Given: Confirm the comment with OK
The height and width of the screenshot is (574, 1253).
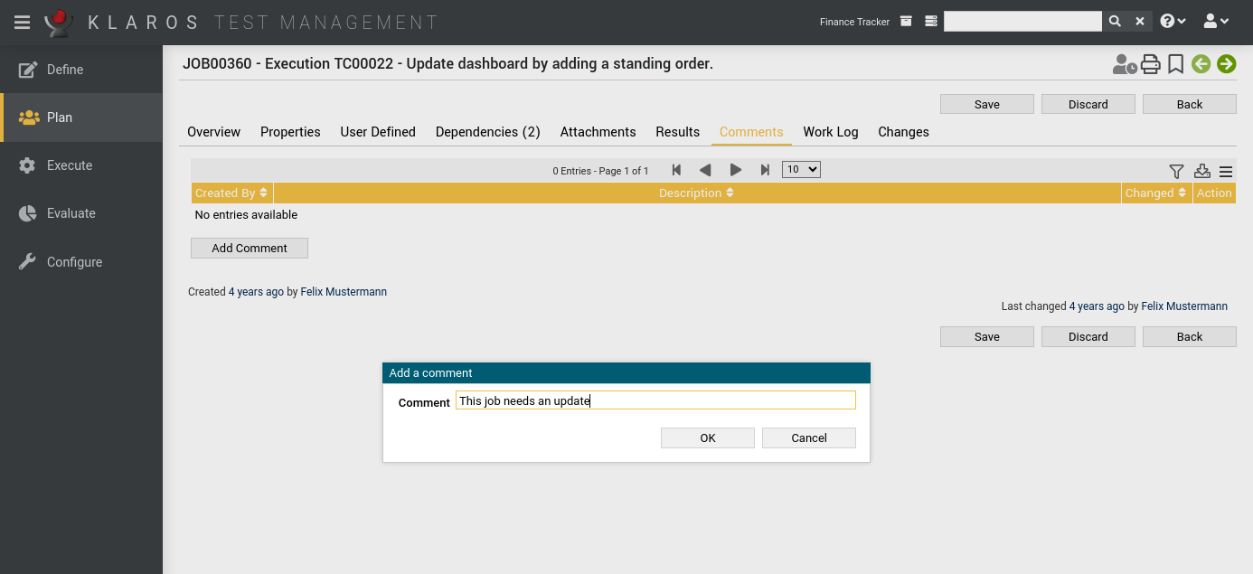Looking at the screenshot, I should coord(707,438).
